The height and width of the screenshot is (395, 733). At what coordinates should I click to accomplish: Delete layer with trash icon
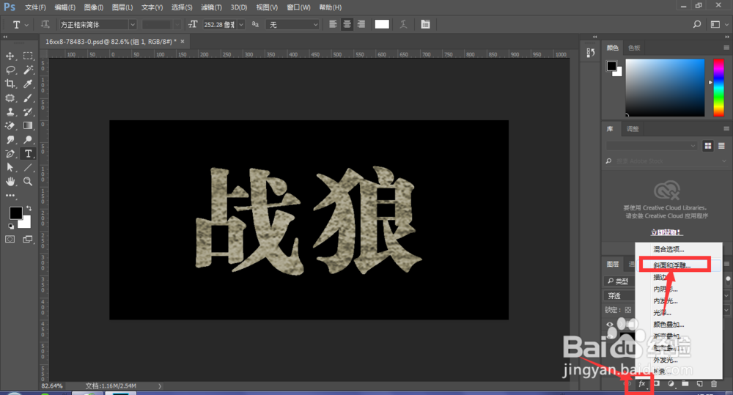pos(714,384)
